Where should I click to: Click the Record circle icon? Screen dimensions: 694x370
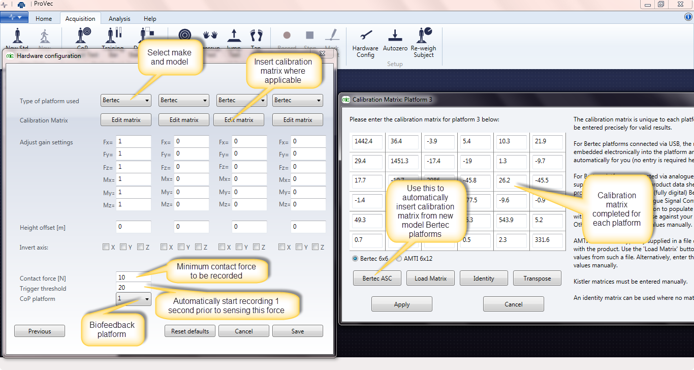pyautogui.click(x=287, y=35)
